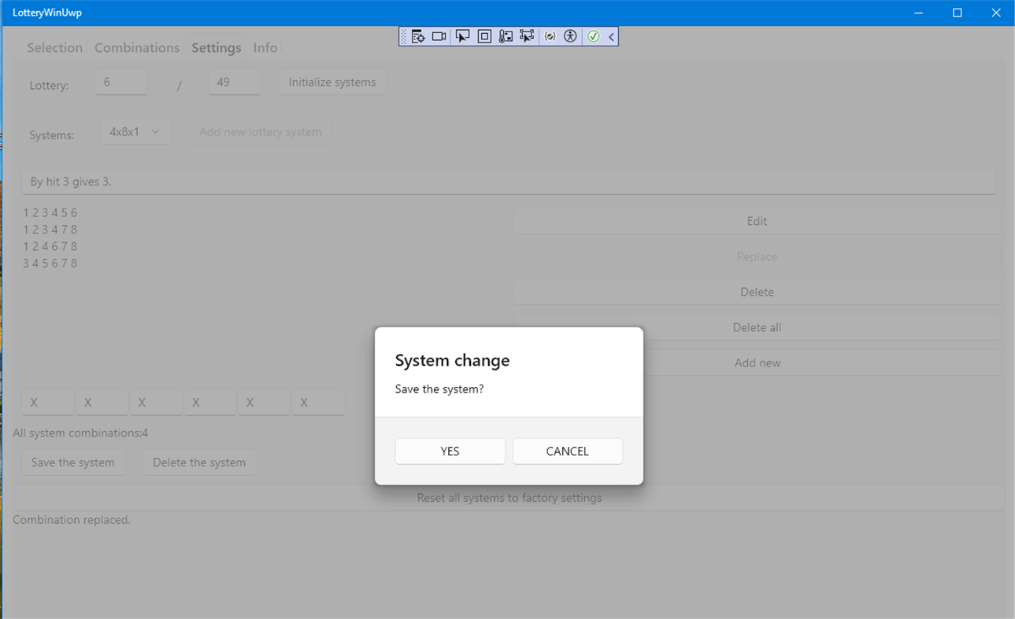
Task: Click the first X placeholder button
Action: 47,401
